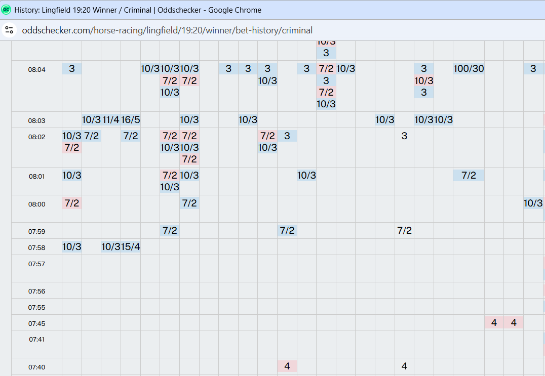Click the 07:45 time row label

37,323
